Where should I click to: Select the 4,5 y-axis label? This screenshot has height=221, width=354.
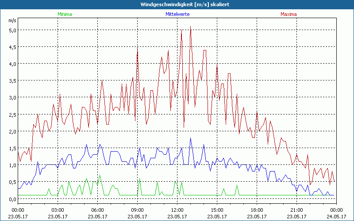coord(12,47)
